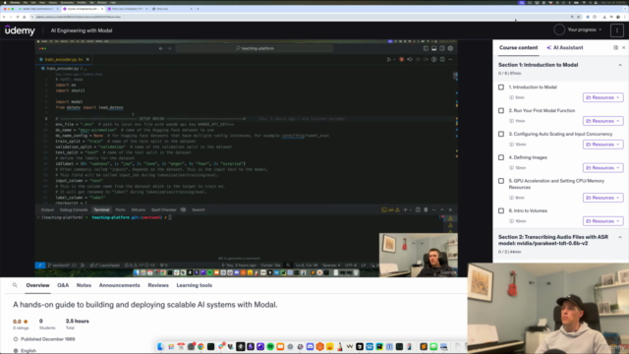Open the lecture 4. Defining Images
Viewport: 629px width, 354px height.
point(528,157)
